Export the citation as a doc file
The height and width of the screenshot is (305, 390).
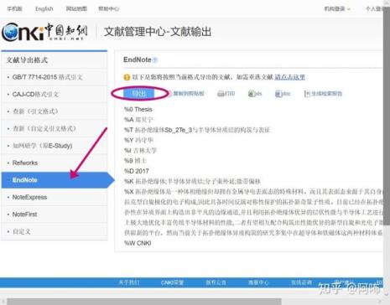(283, 94)
